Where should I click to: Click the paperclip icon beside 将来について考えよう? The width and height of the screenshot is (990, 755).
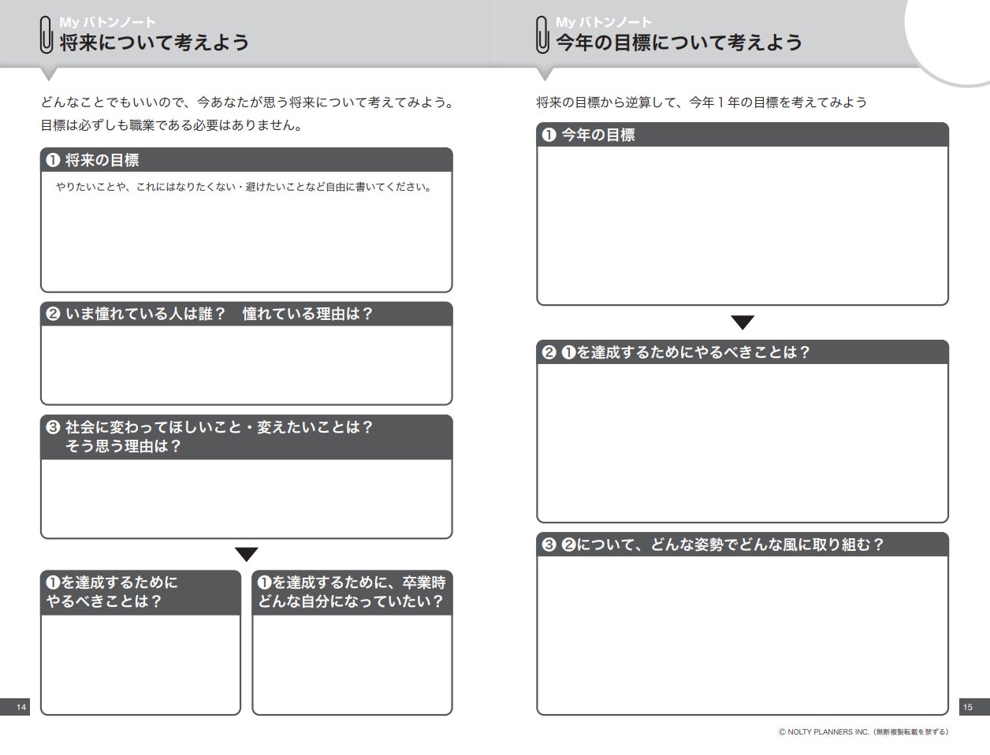tap(47, 35)
